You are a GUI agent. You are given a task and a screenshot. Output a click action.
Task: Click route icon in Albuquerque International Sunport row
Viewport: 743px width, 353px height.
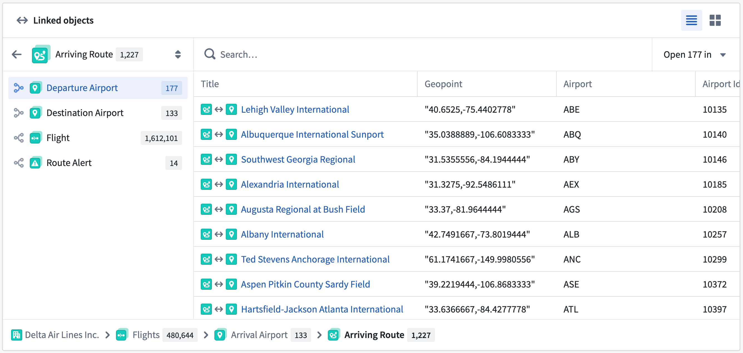[x=206, y=135]
